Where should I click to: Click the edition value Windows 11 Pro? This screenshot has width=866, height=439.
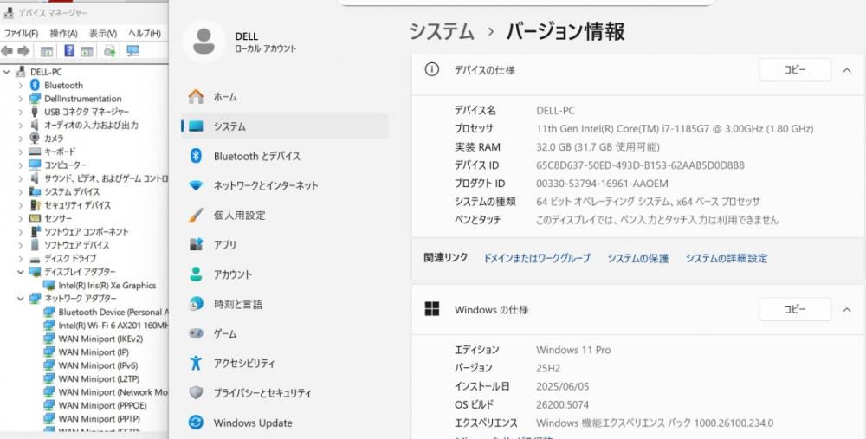[x=573, y=350]
